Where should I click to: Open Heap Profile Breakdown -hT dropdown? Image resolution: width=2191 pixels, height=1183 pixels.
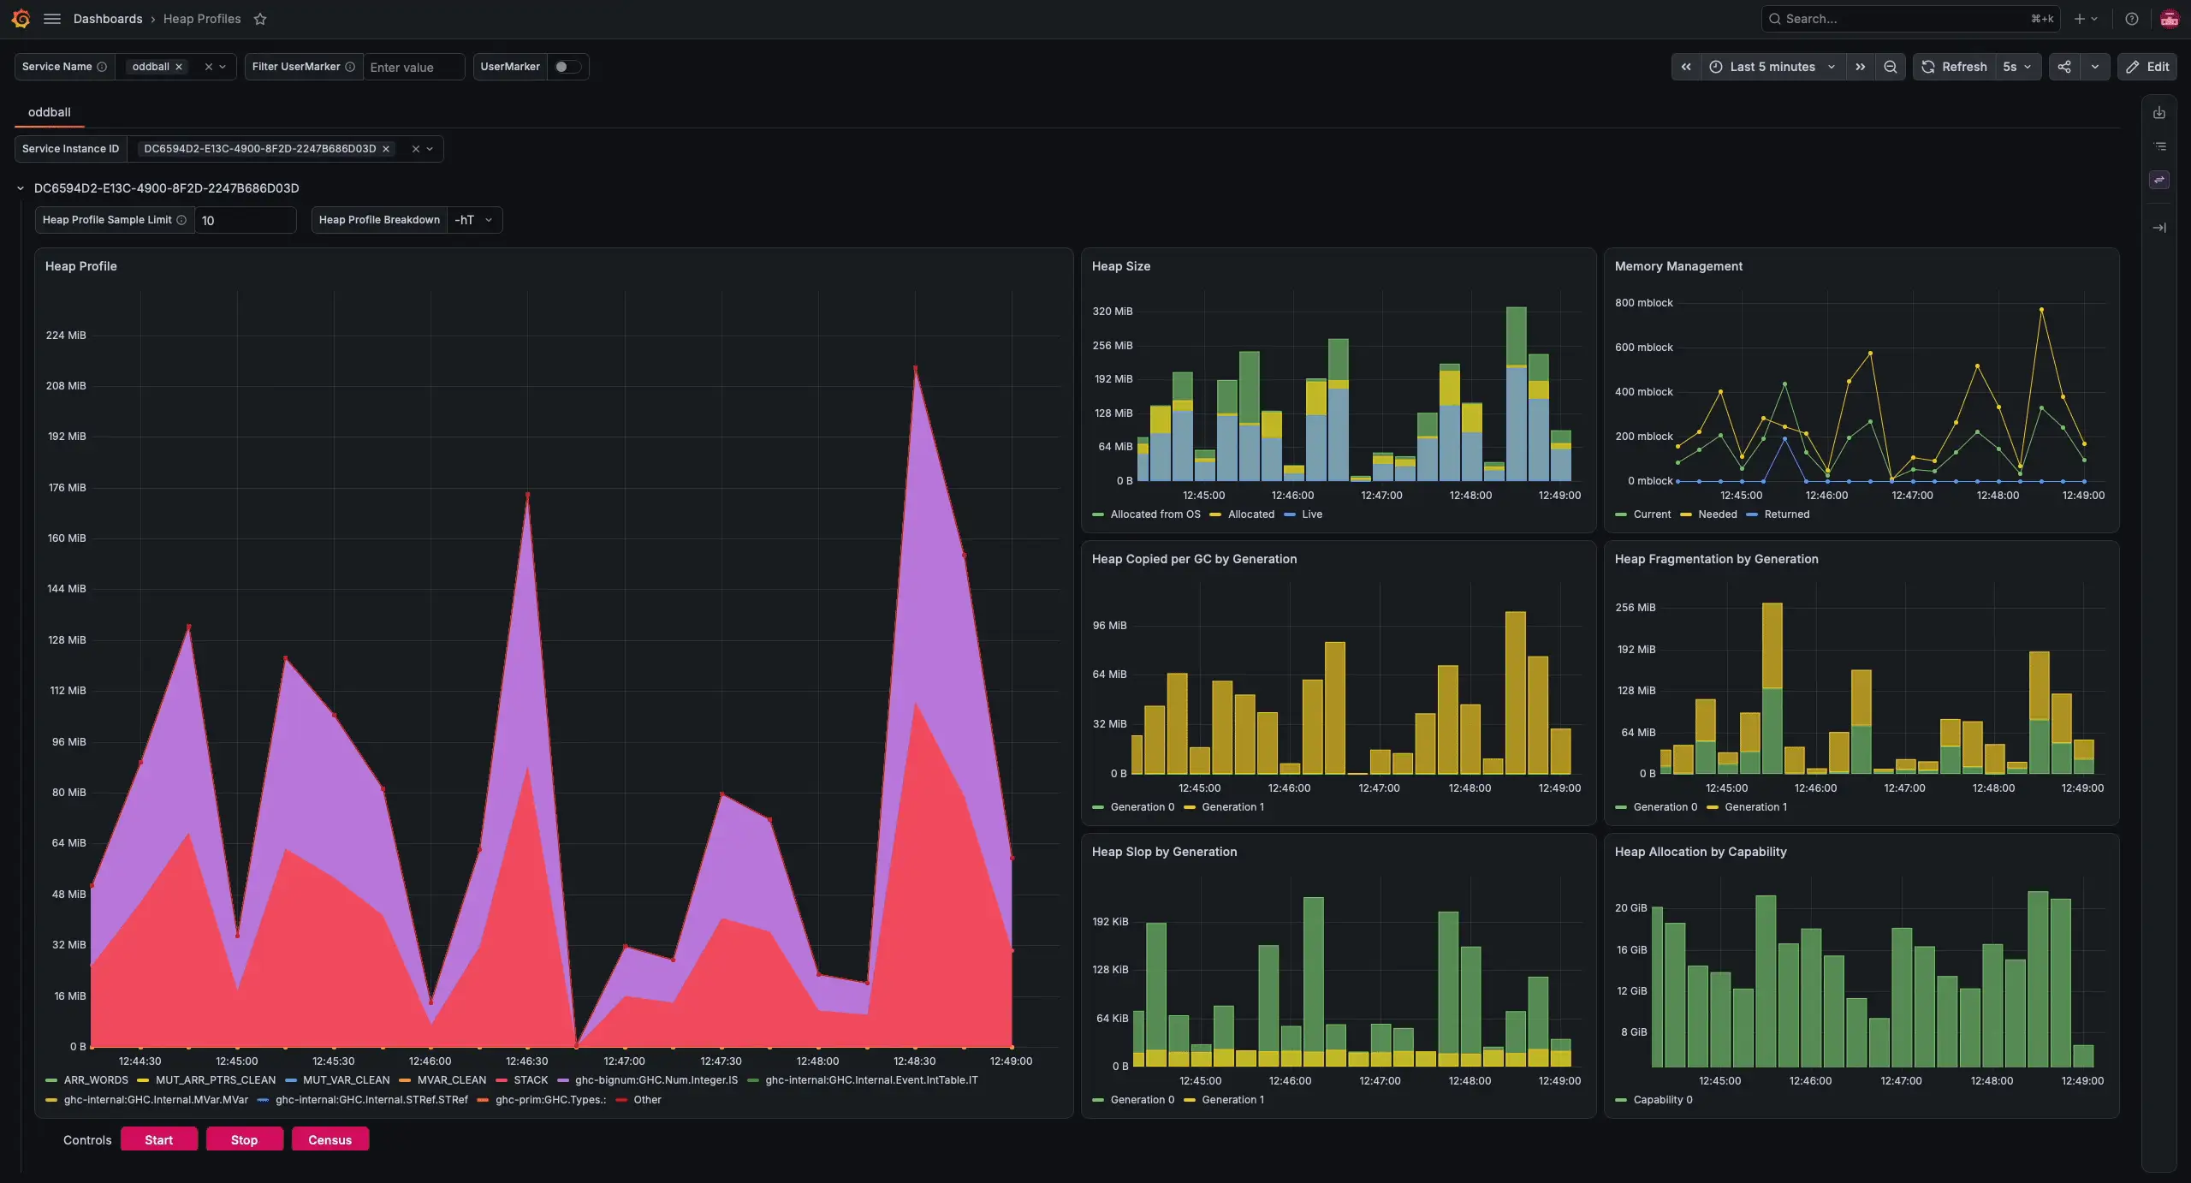click(x=474, y=220)
